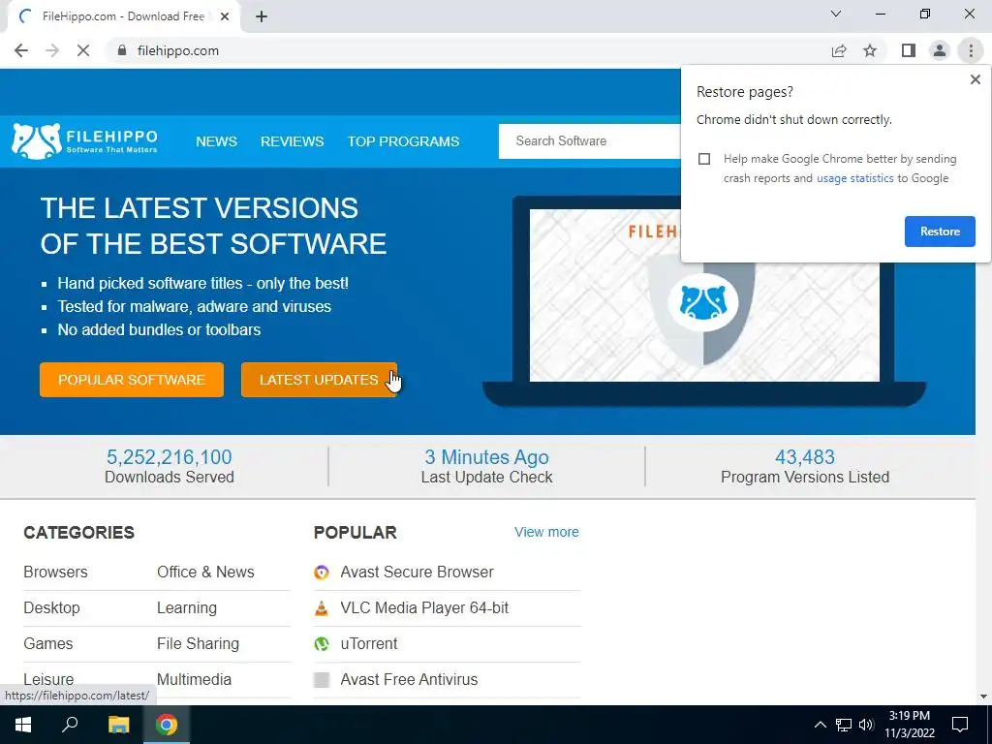Image resolution: width=992 pixels, height=744 pixels.
Task: Dismiss the Restore pages popup
Action: tap(975, 79)
